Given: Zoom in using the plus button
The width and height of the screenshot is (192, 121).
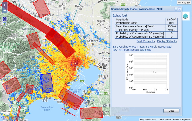Looking at the screenshot, I should [5, 5].
